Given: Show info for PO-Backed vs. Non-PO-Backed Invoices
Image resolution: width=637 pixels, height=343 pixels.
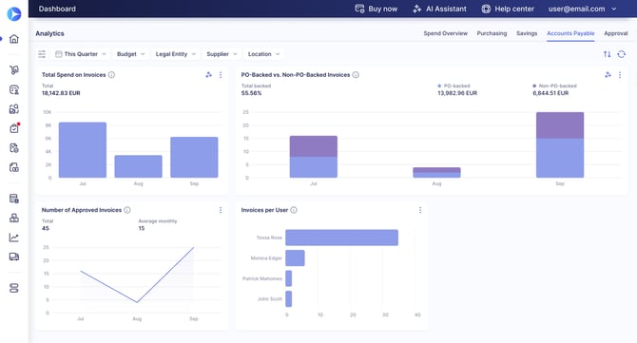Looking at the screenshot, I should click(x=356, y=75).
